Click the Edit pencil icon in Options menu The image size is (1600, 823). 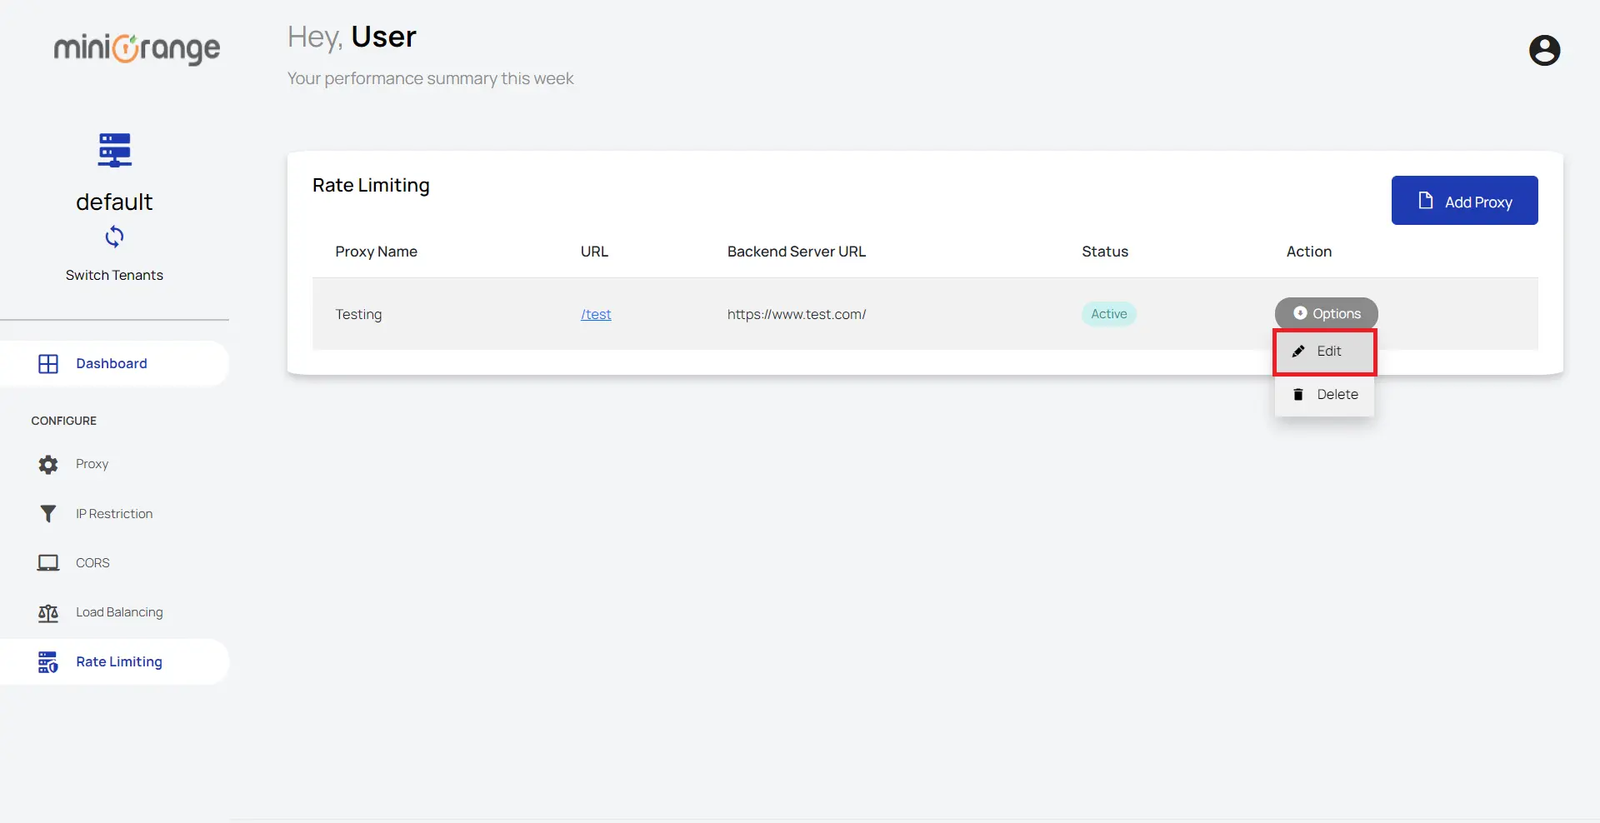(1298, 351)
